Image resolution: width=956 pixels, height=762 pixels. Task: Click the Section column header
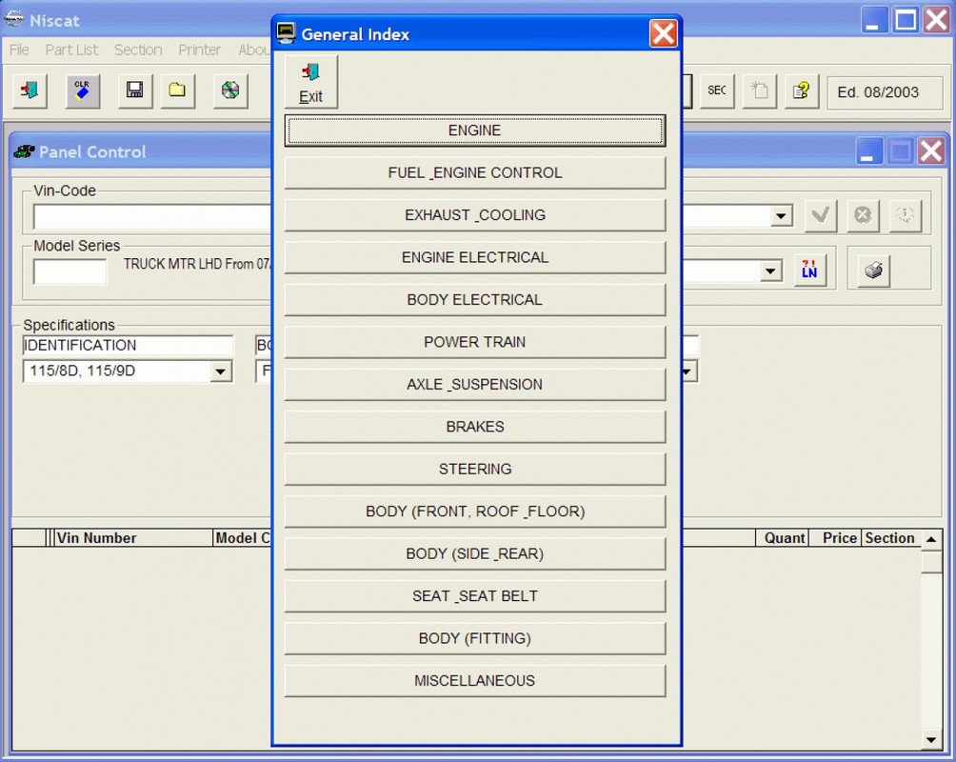(x=890, y=538)
